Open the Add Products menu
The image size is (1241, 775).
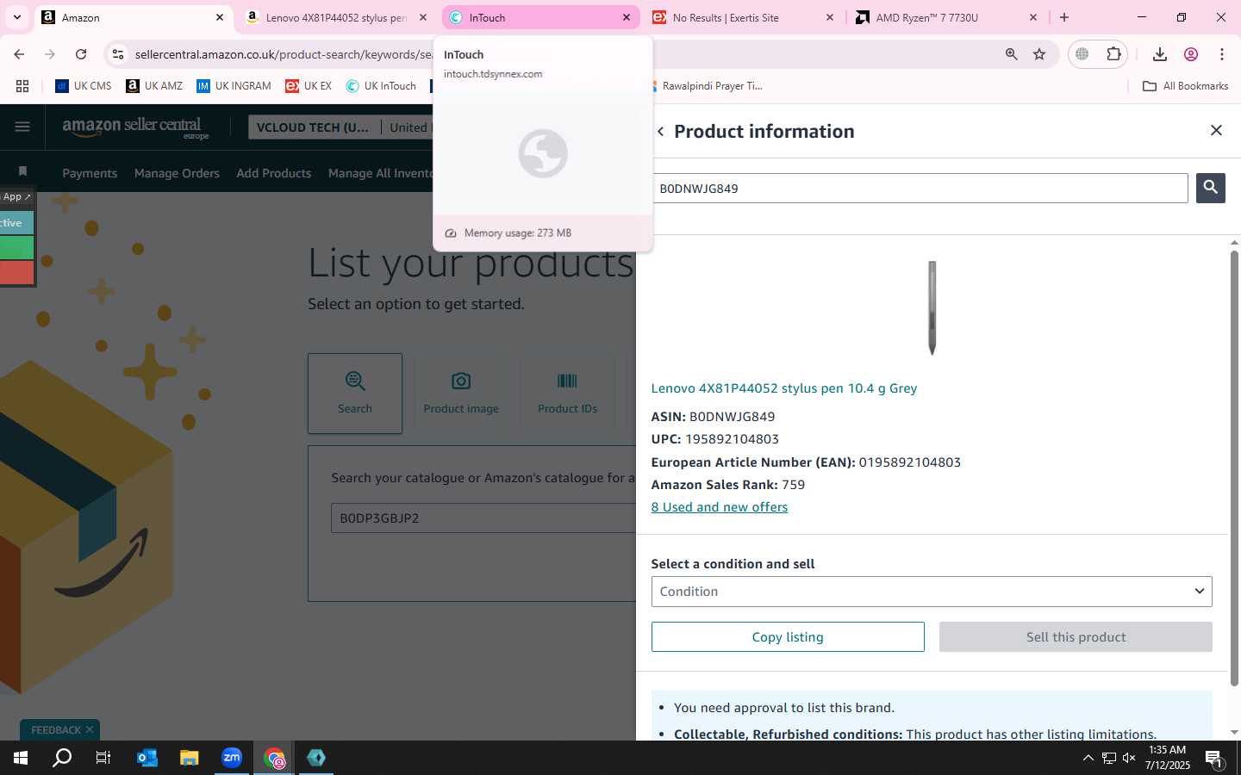(274, 173)
